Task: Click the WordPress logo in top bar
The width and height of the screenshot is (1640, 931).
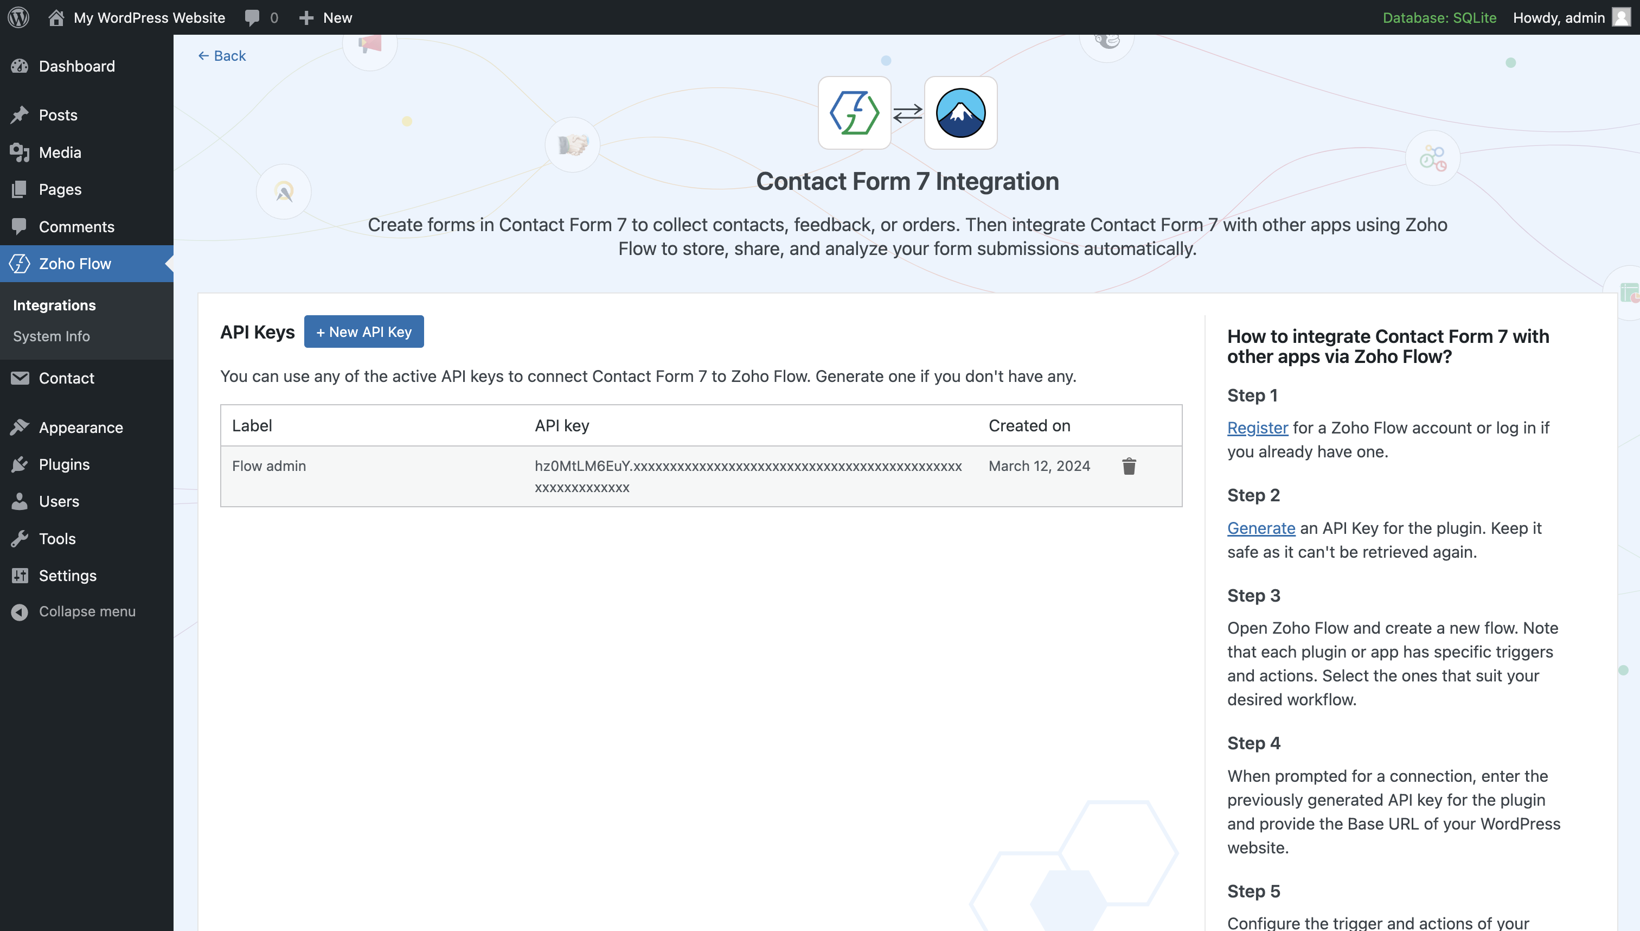Action: click(x=19, y=17)
